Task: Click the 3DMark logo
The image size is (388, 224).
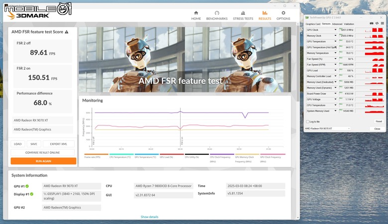Action: [28, 15]
